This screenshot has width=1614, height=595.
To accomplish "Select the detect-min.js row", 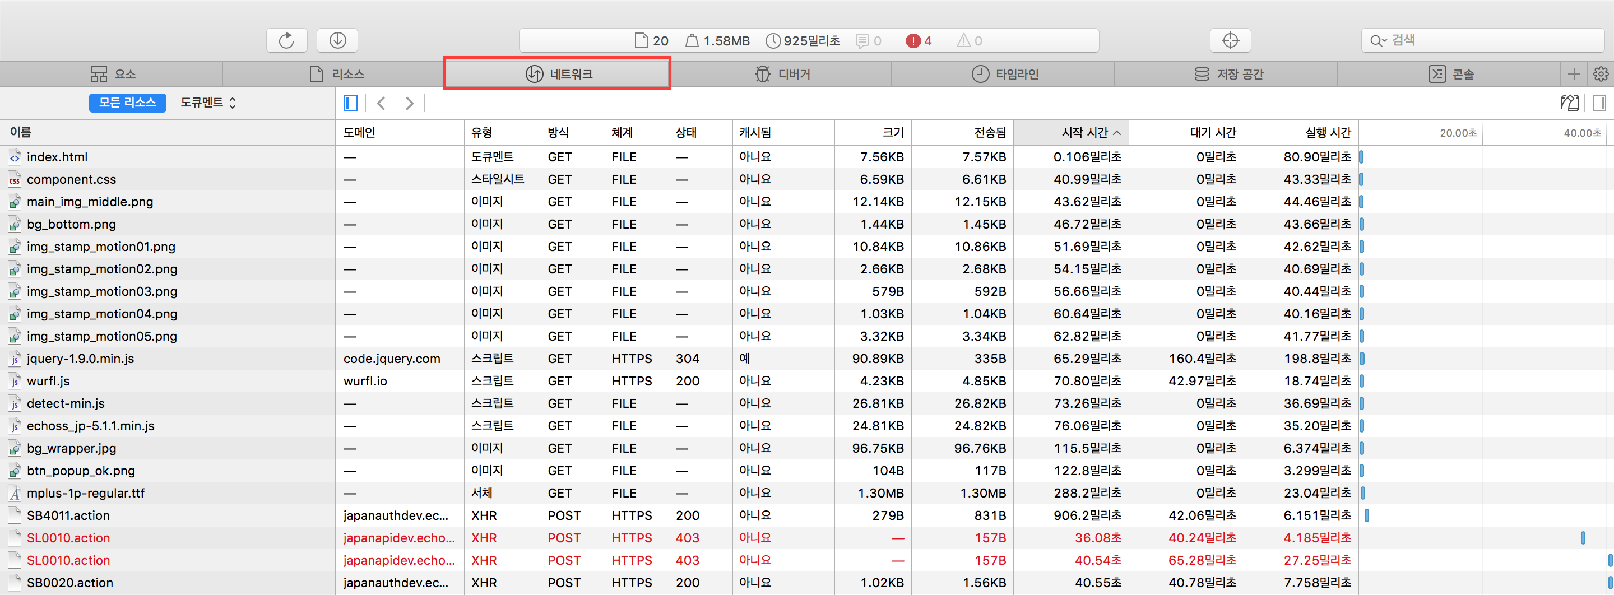I will click(807, 403).
